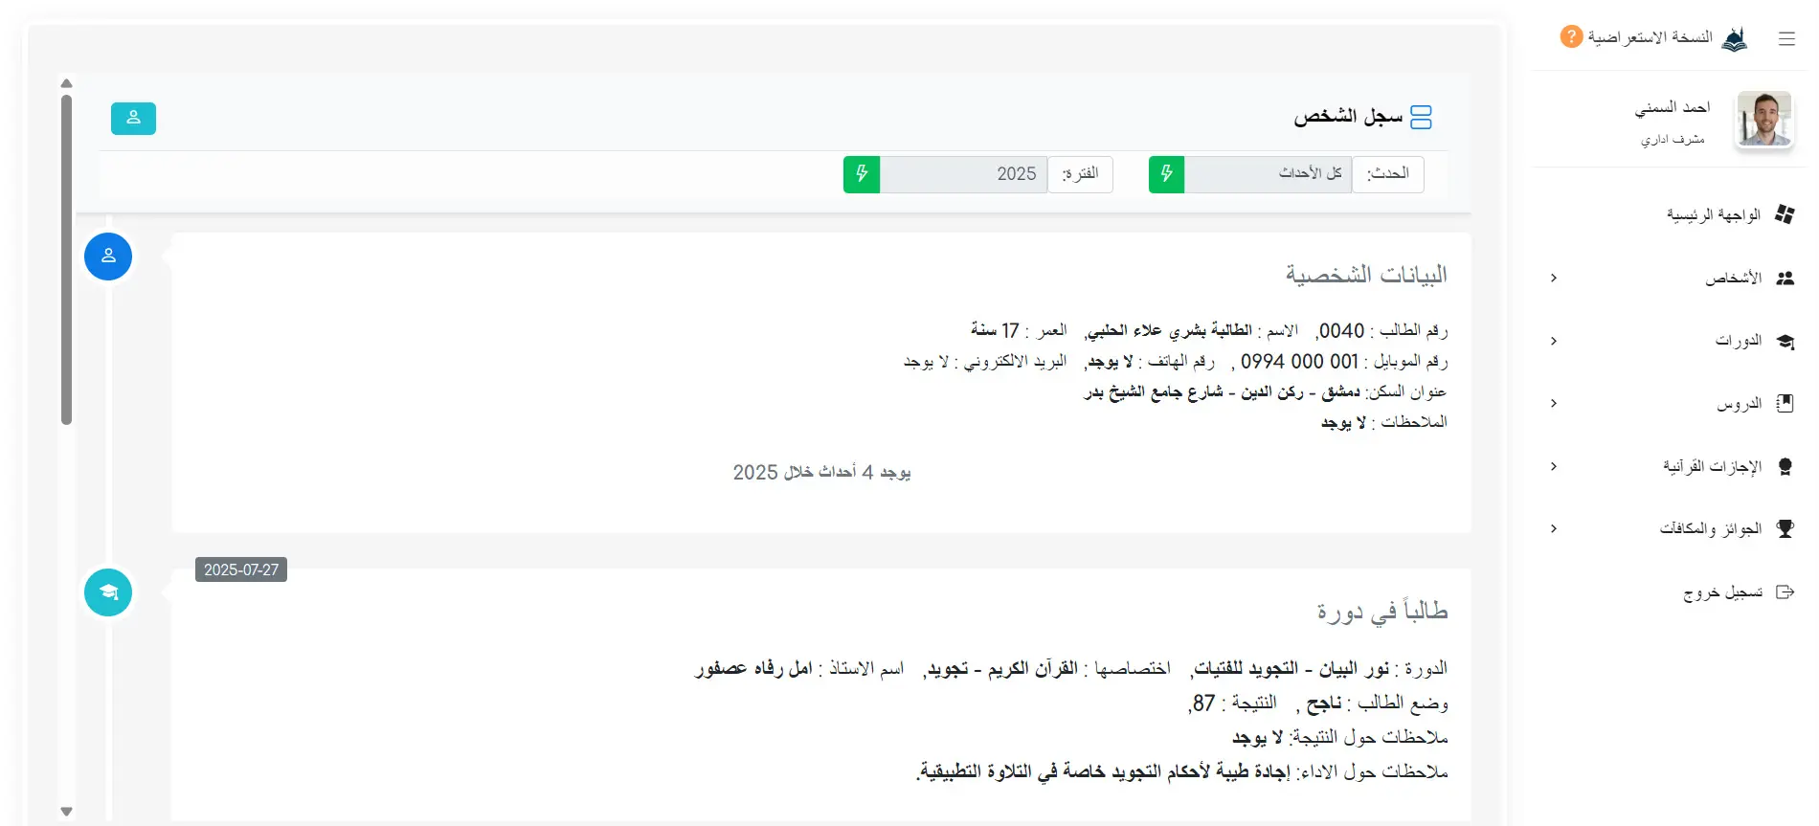Expand the الأشخاص sidebar menu
This screenshot has height=826, width=1819.
(x=1732, y=279)
